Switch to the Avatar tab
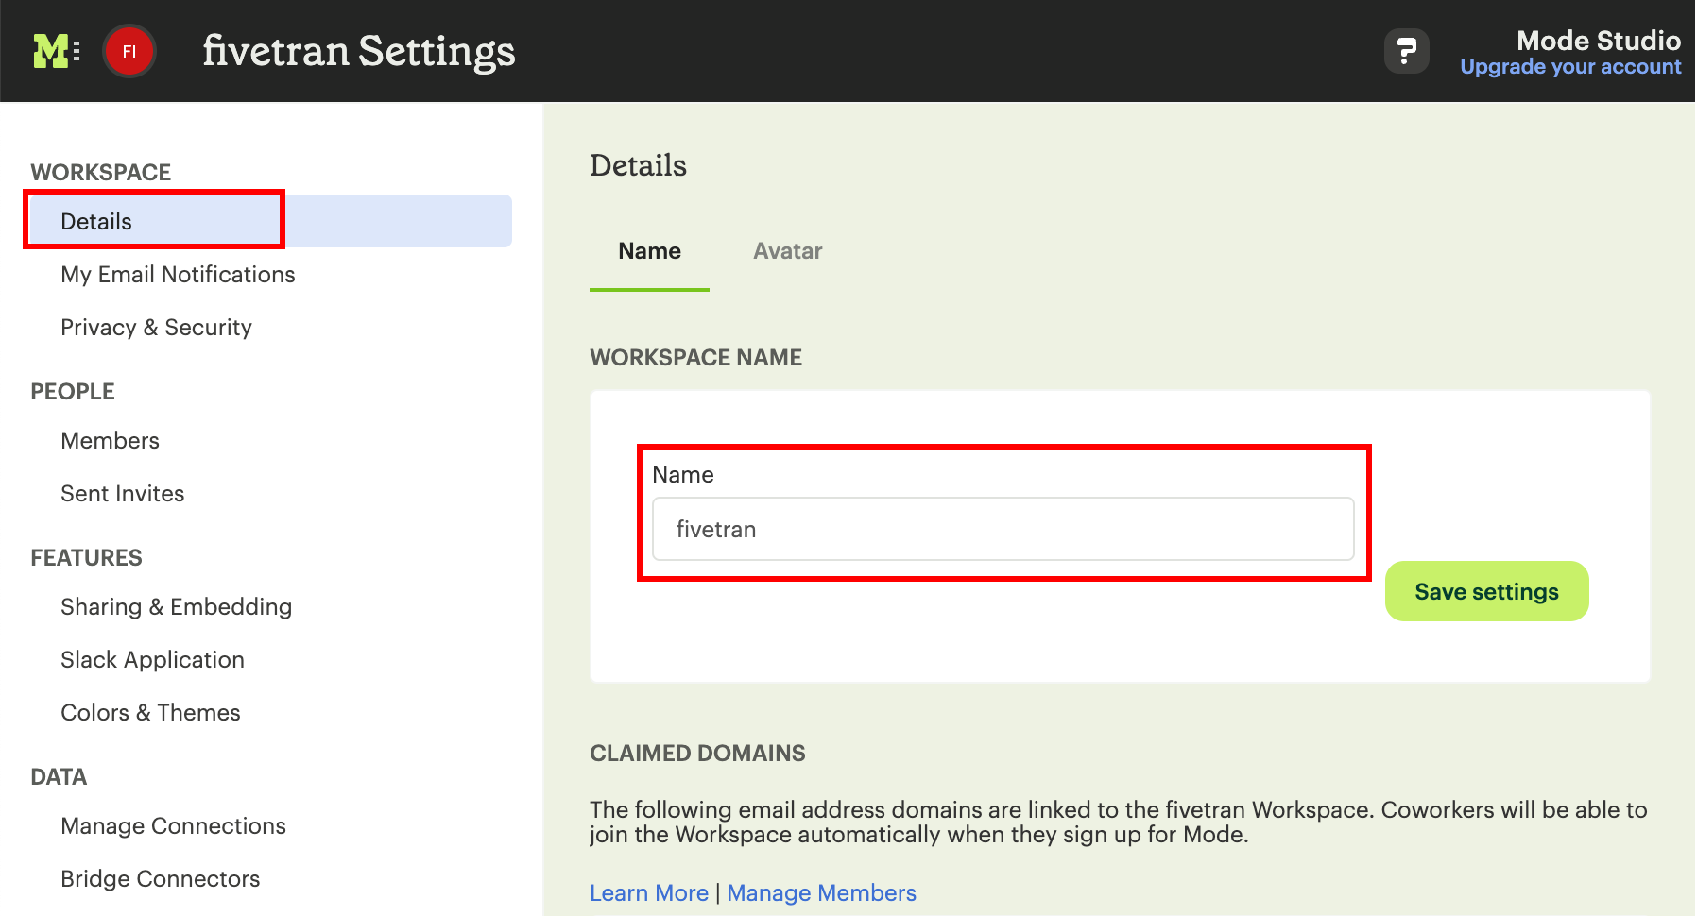1697x916 pixels. [787, 251]
